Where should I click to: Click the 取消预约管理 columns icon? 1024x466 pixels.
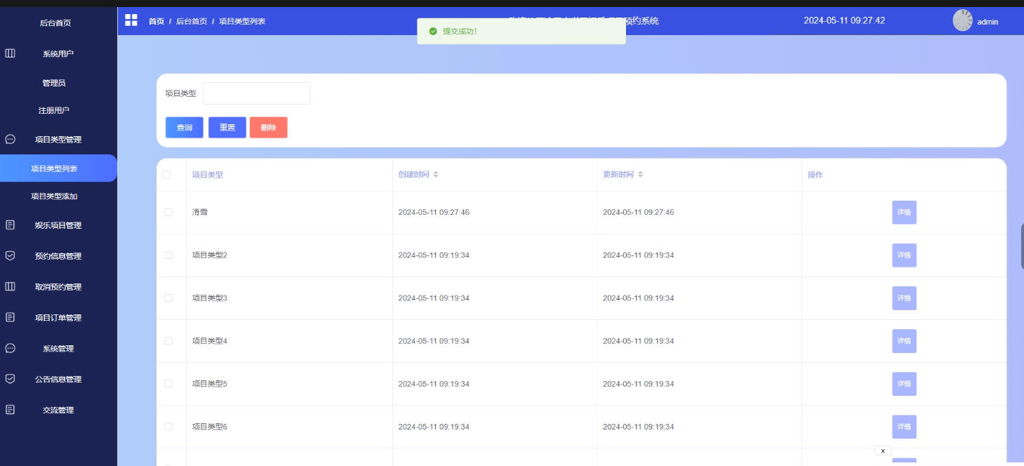10,286
